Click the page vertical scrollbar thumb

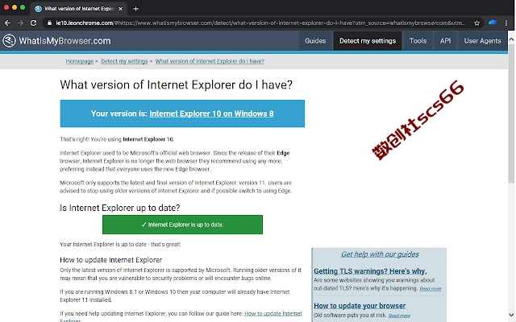(511, 114)
